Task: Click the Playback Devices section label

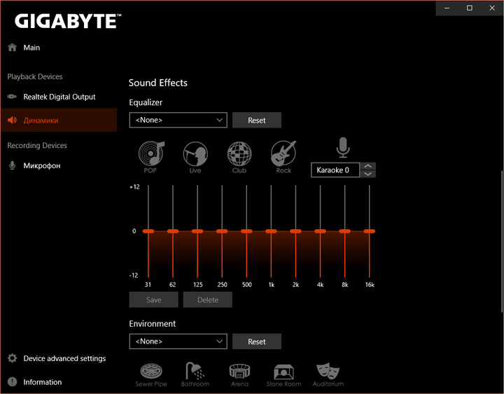Action: pos(35,76)
